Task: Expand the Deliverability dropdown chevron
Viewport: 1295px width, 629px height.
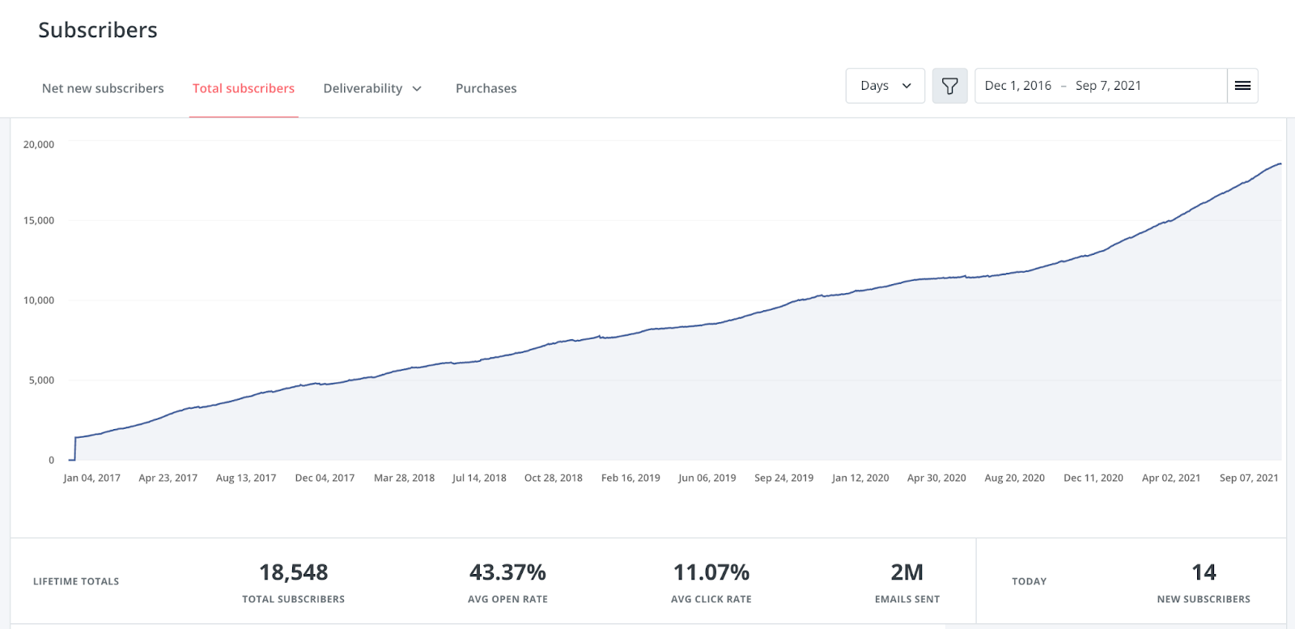Action: [417, 88]
